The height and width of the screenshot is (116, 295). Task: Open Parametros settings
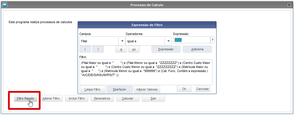102,98
